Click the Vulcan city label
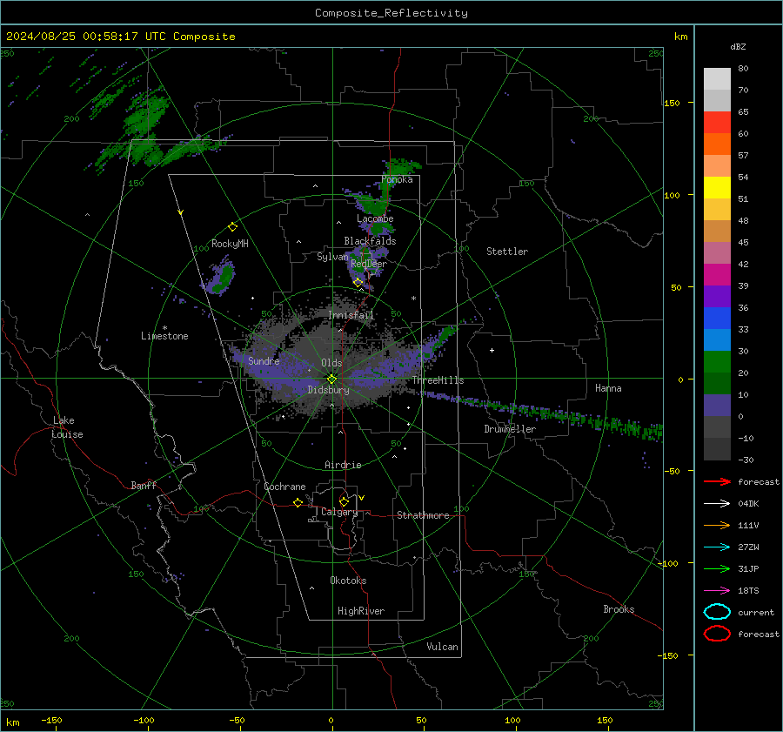783x732 pixels. 443,647
